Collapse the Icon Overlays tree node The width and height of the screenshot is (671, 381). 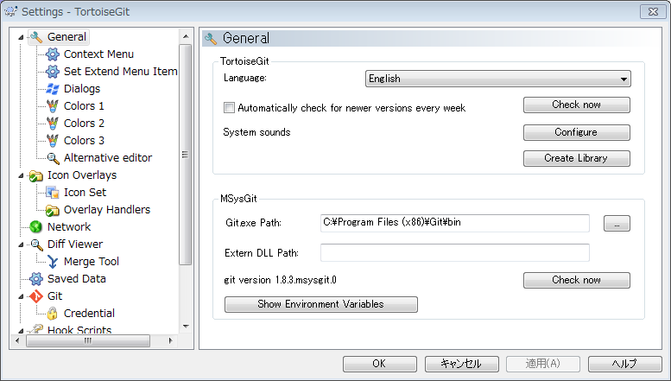(x=21, y=175)
